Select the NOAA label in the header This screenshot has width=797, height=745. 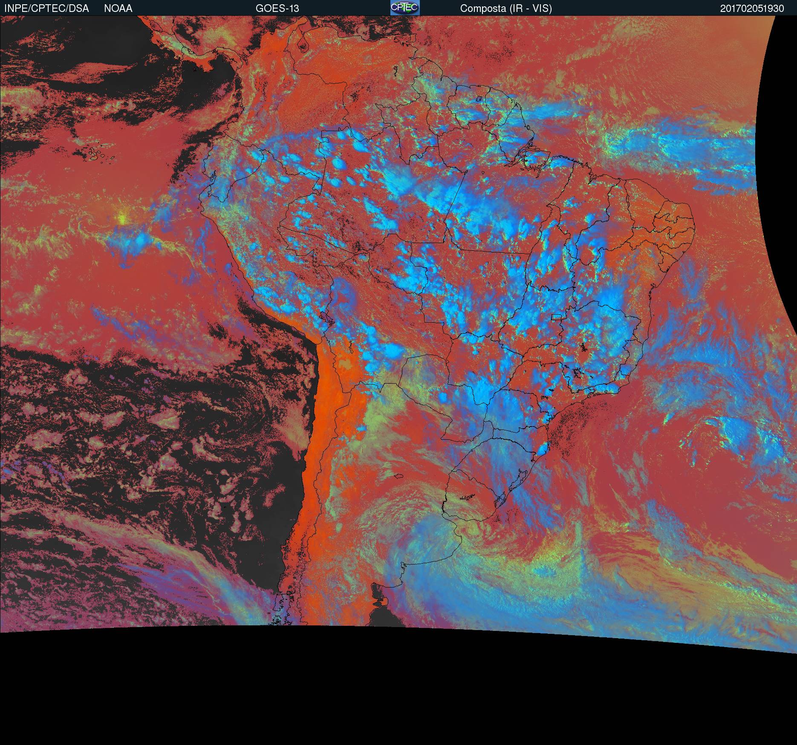pyautogui.click(x=118, y=9)
